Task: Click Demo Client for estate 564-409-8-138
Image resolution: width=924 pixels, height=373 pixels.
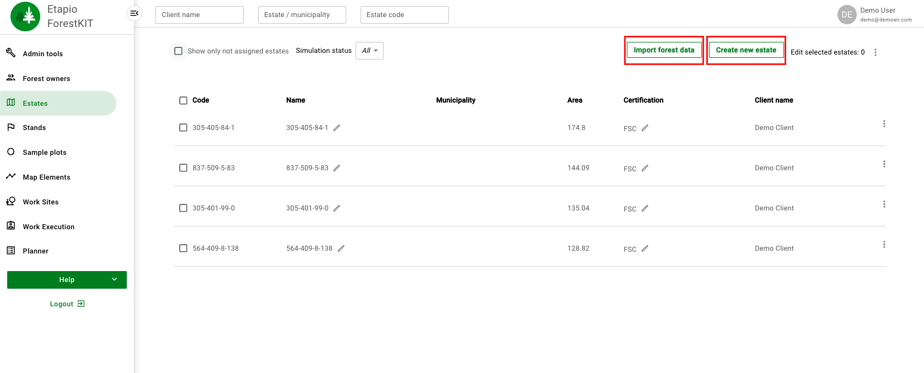Action: [x=774, y=248]
